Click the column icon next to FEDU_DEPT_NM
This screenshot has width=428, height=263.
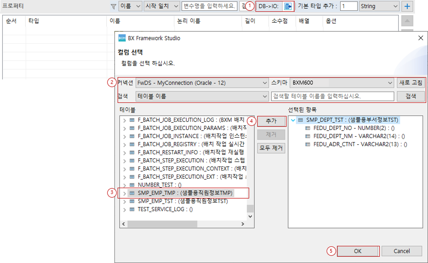point(307,136)
